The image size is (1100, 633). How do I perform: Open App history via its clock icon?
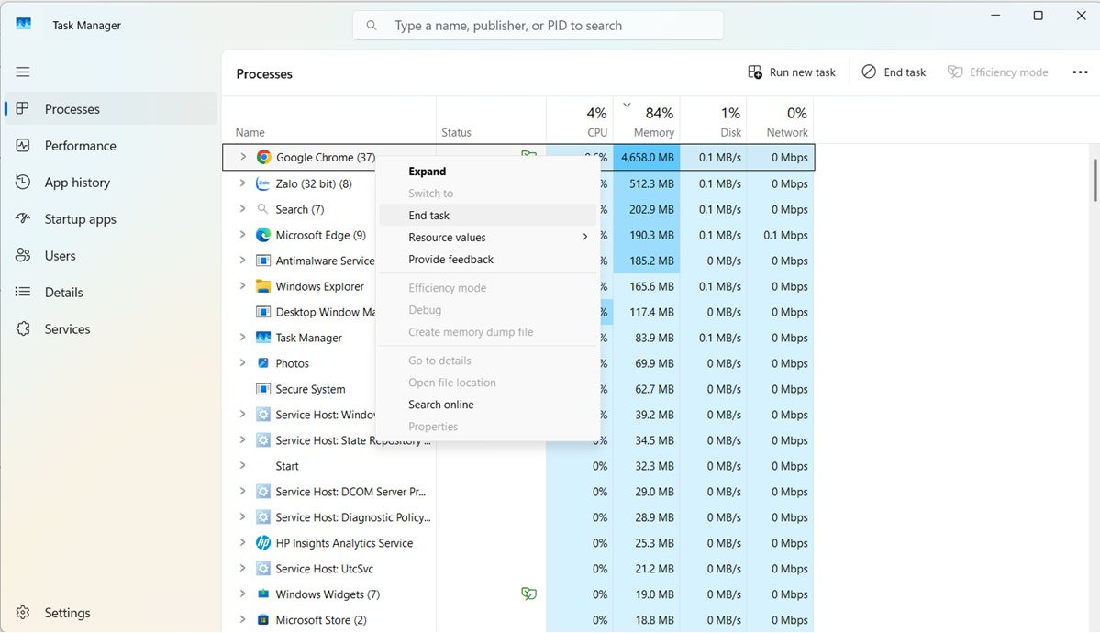[x=22, y=182]
